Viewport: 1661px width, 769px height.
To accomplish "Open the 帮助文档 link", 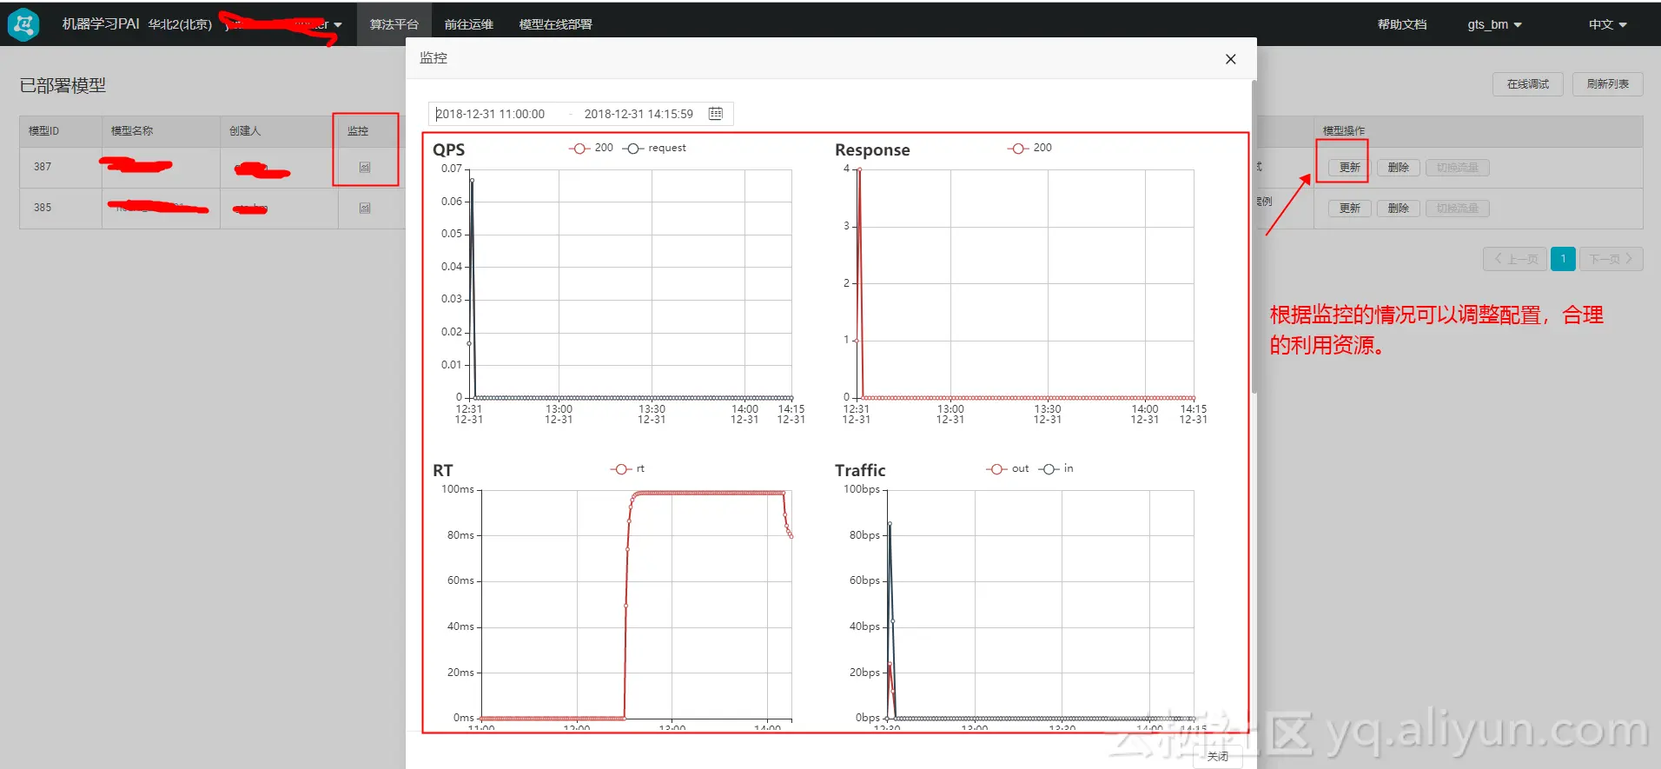I will (1402, 24).
